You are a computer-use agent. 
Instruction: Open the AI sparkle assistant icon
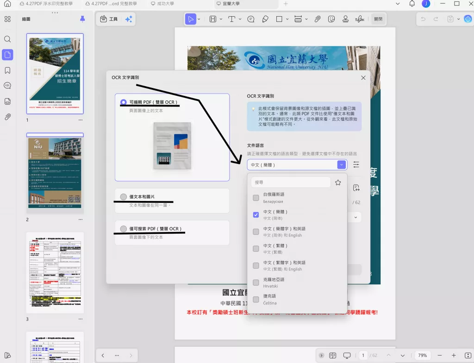tap(129, 19)
